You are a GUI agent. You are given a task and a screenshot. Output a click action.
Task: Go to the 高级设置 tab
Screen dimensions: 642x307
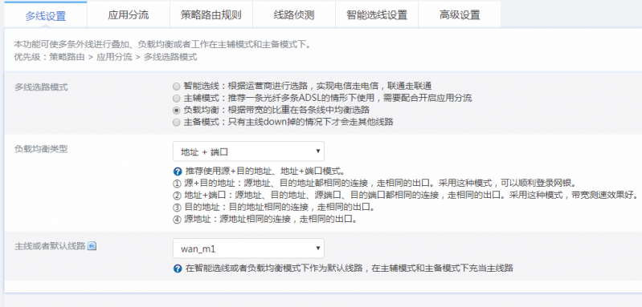click(x=460, y=15)
